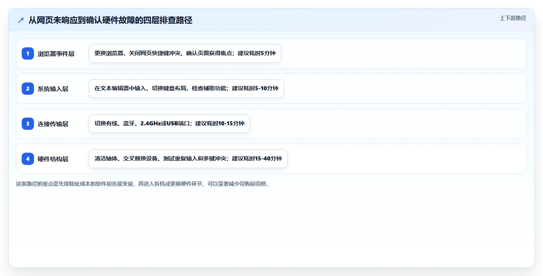Click the description starting 切换有线、蓝牙

pos(169,124)
